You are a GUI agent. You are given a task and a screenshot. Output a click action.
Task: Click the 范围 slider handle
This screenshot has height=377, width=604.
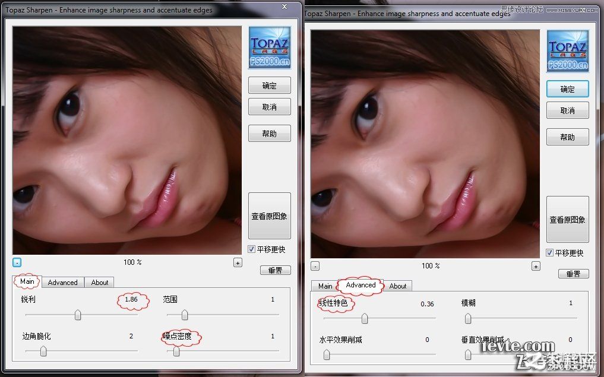click(x=185, y=315)
